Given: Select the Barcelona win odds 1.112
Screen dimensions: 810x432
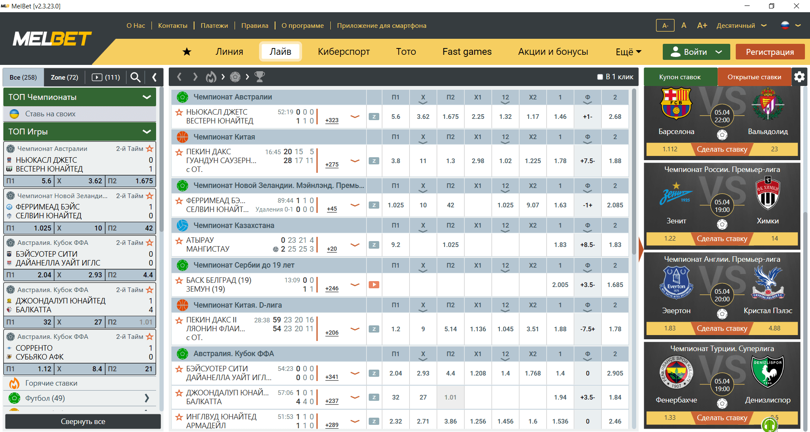Looking at the screenshot, I should tap(670, 149).
